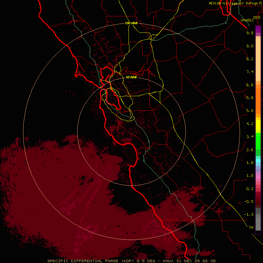Click the NEXLAB-College of DuPage credit text
Image resolution: width=263 pixels, height=263 pixels.
coord(233,3)
